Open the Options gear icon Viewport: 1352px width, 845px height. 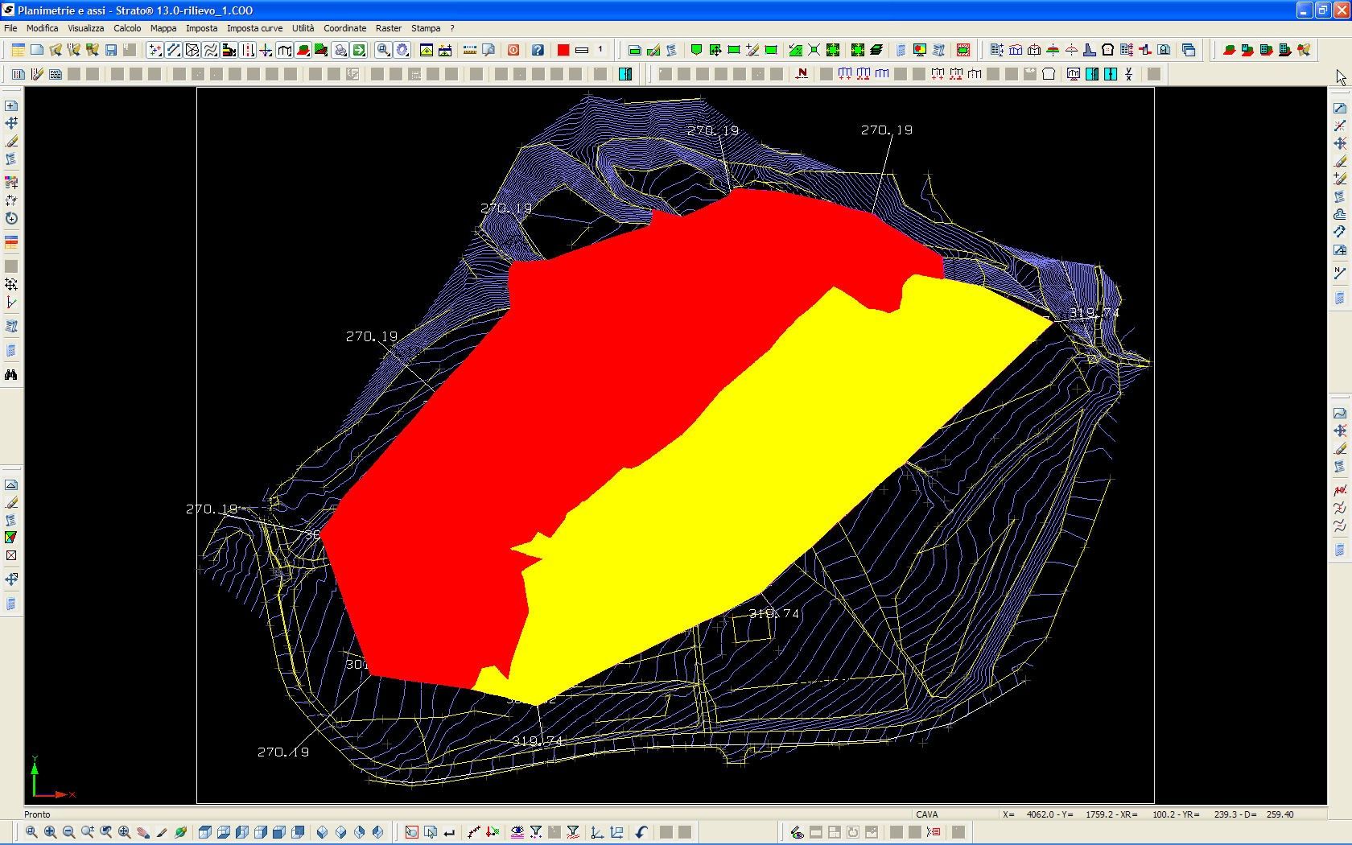coord(402,50)
